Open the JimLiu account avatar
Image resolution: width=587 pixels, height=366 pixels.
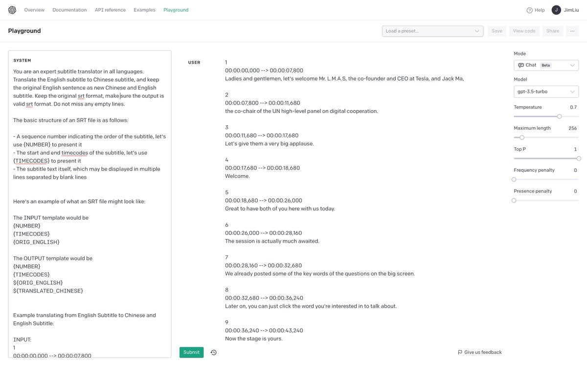coord(556,10)
